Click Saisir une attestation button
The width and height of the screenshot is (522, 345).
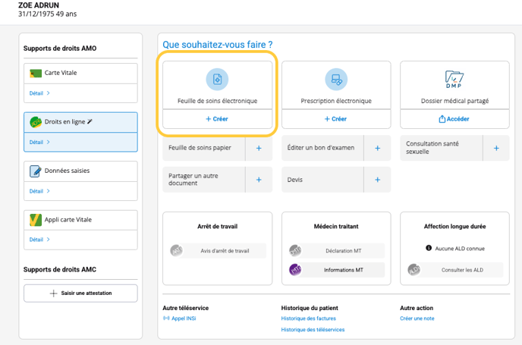pos(80,293)
